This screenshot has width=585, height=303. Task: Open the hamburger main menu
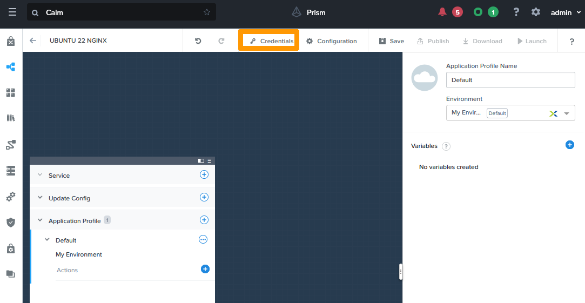pyautogui.click(x=12, y=12)
